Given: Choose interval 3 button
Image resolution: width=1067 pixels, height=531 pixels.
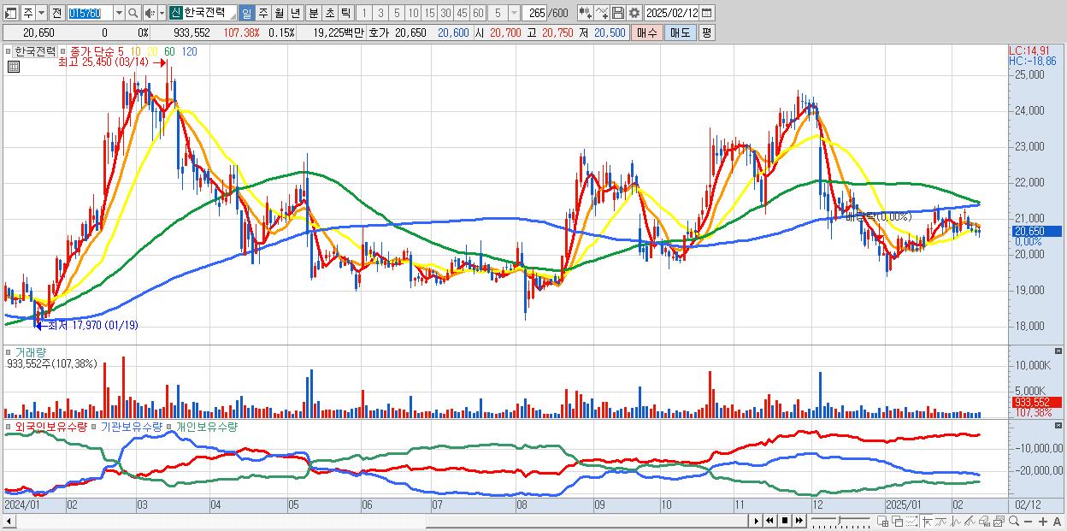Looking at the screenshot, I should pyautogui.click(x=380, y=13).
